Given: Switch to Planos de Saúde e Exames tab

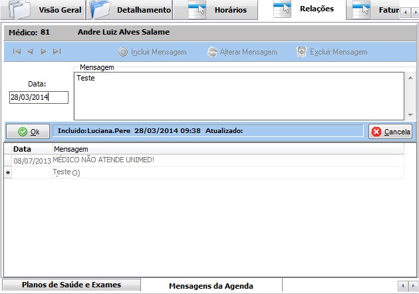Looking at the screenshot, I should [72, 285].
